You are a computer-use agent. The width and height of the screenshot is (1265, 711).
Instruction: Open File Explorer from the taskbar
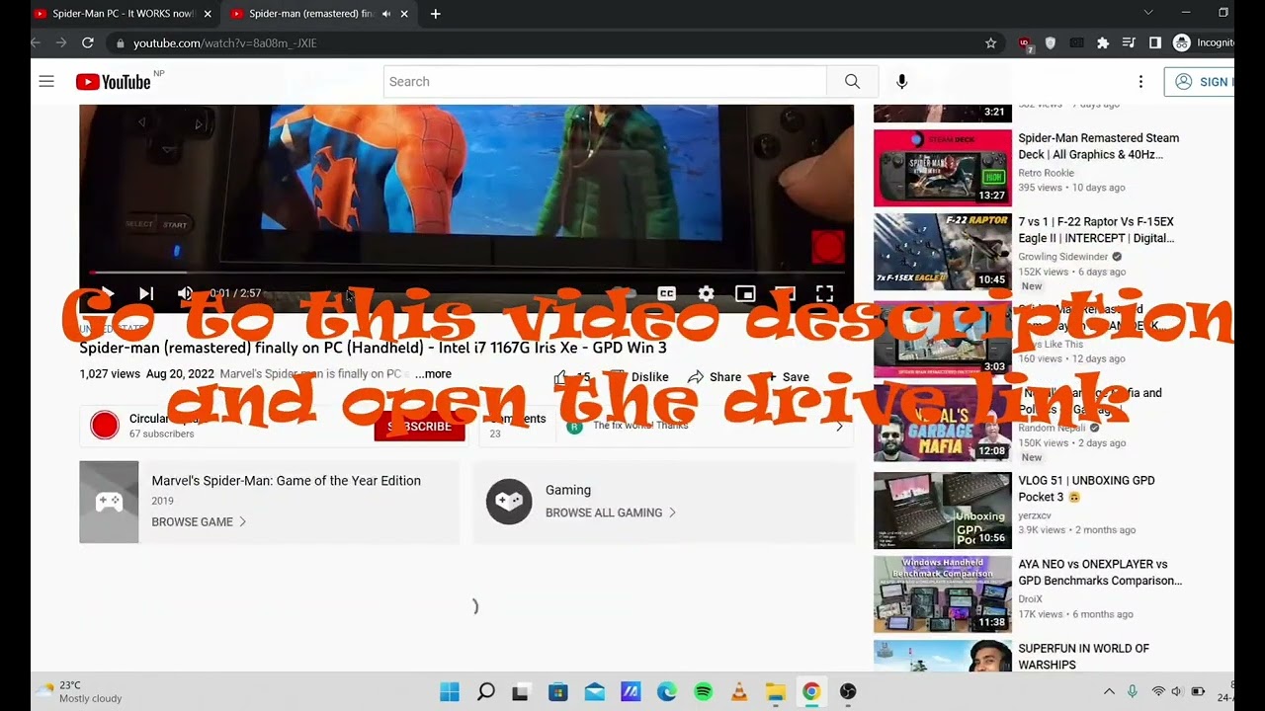(x=776, y=691)
